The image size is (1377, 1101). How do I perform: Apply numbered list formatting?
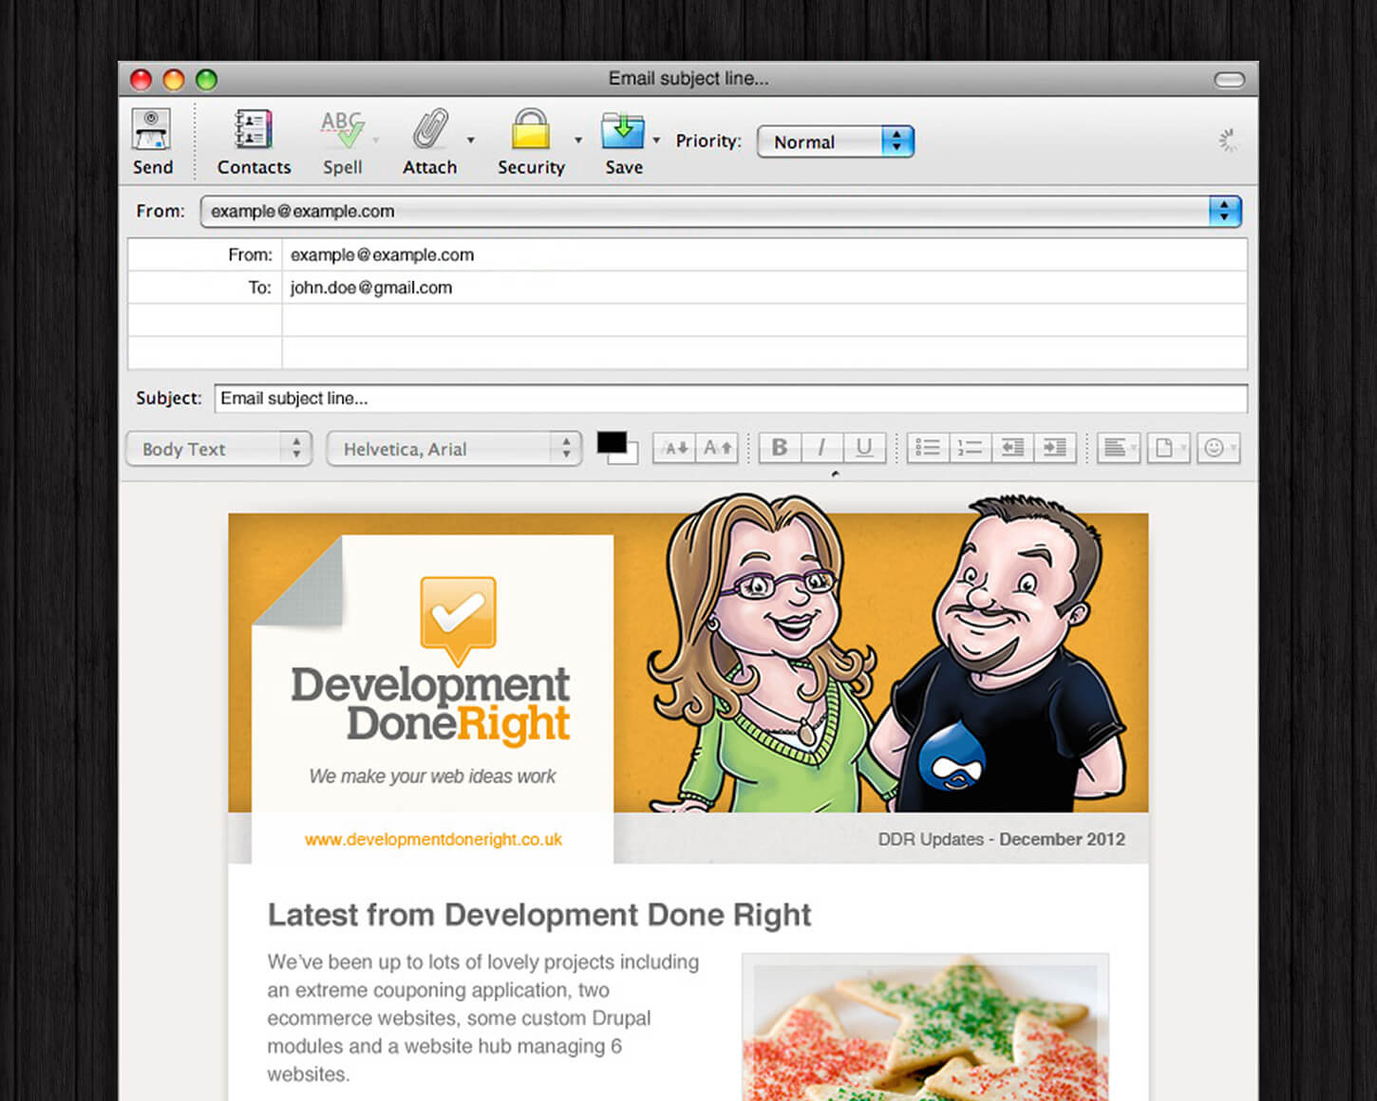[970, 448]
